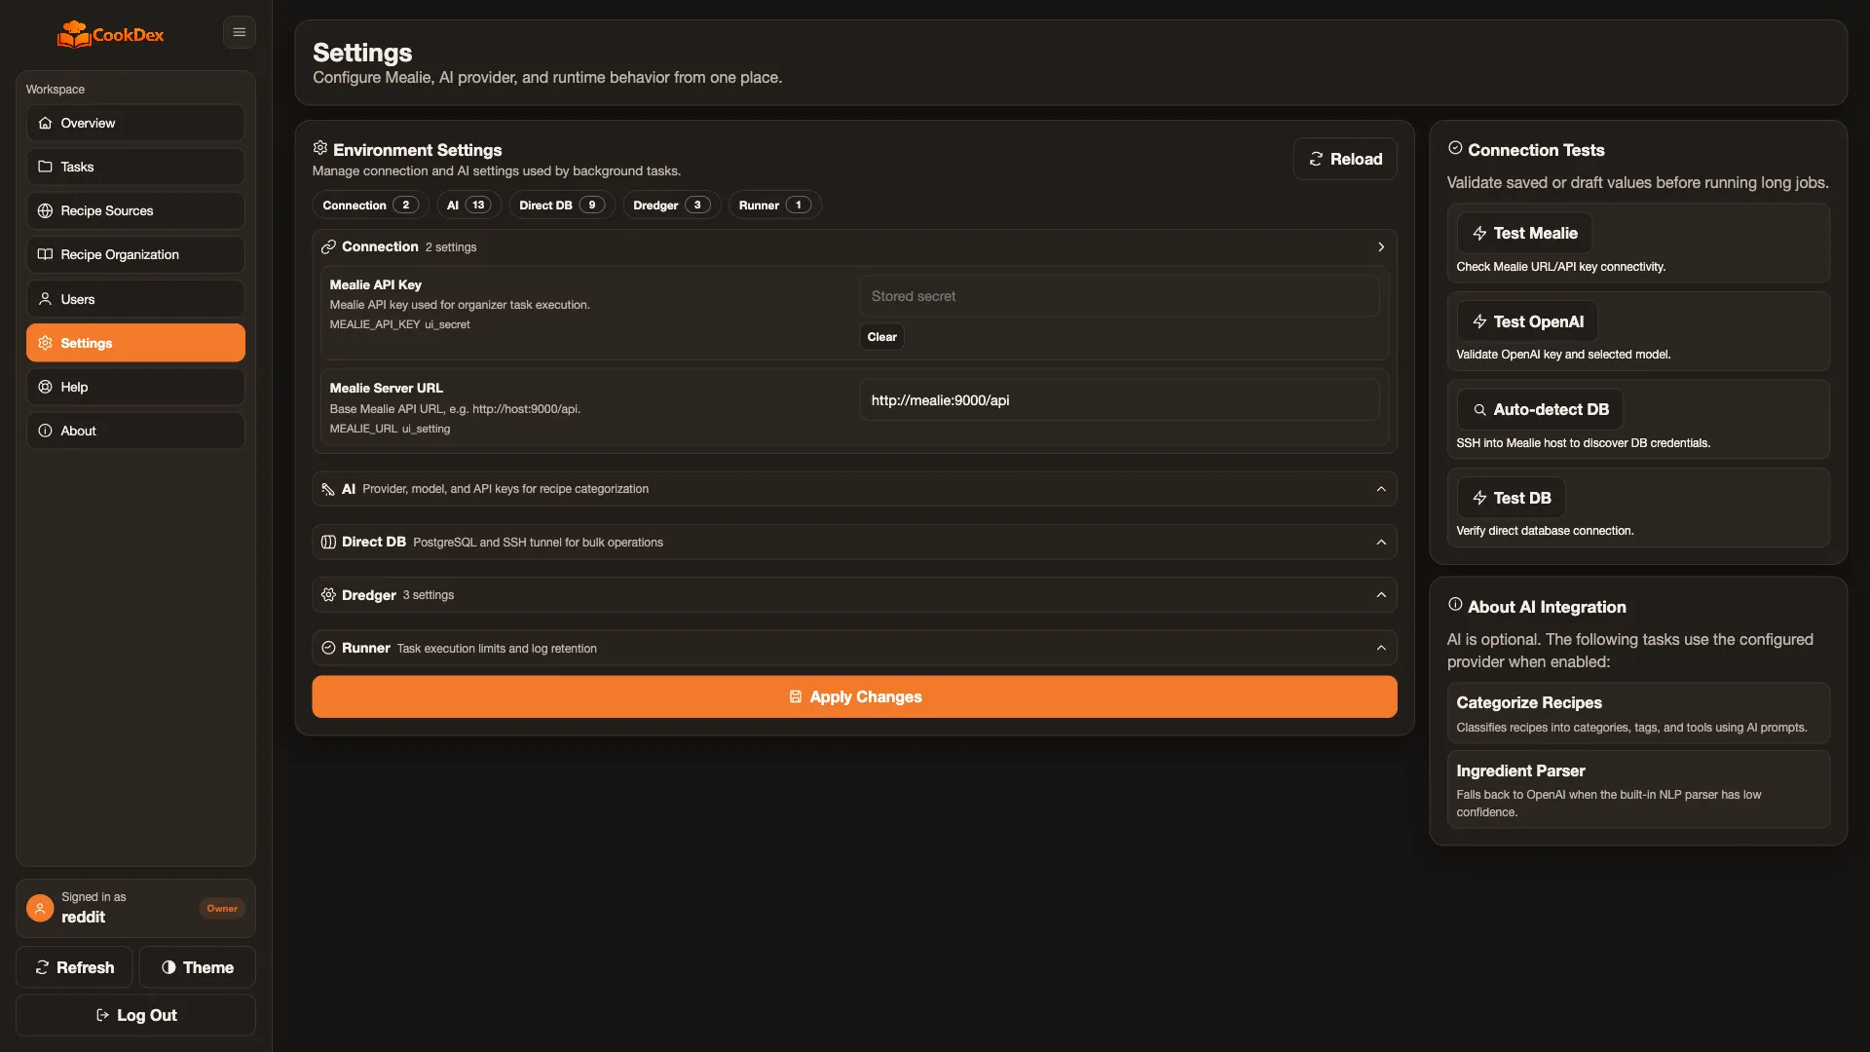Select the Direct DB filter tab

pyautogui.click(x=562, y=205)
